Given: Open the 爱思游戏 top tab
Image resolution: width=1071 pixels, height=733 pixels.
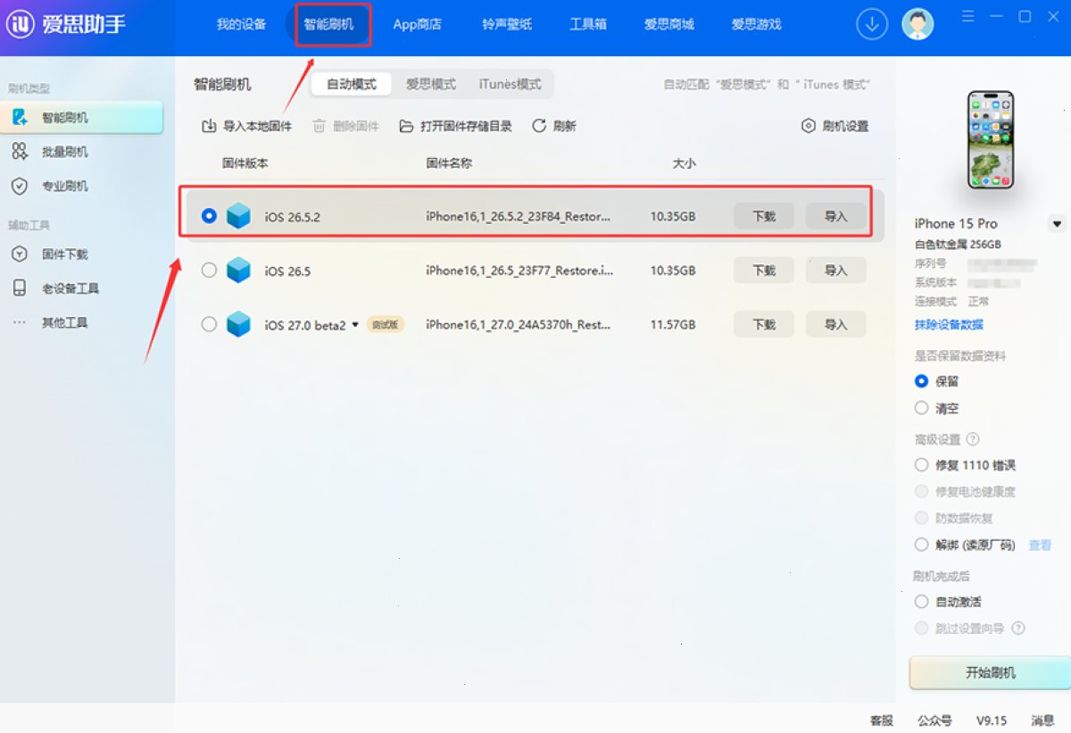Looking at the screenshot, I should (756, 24).
